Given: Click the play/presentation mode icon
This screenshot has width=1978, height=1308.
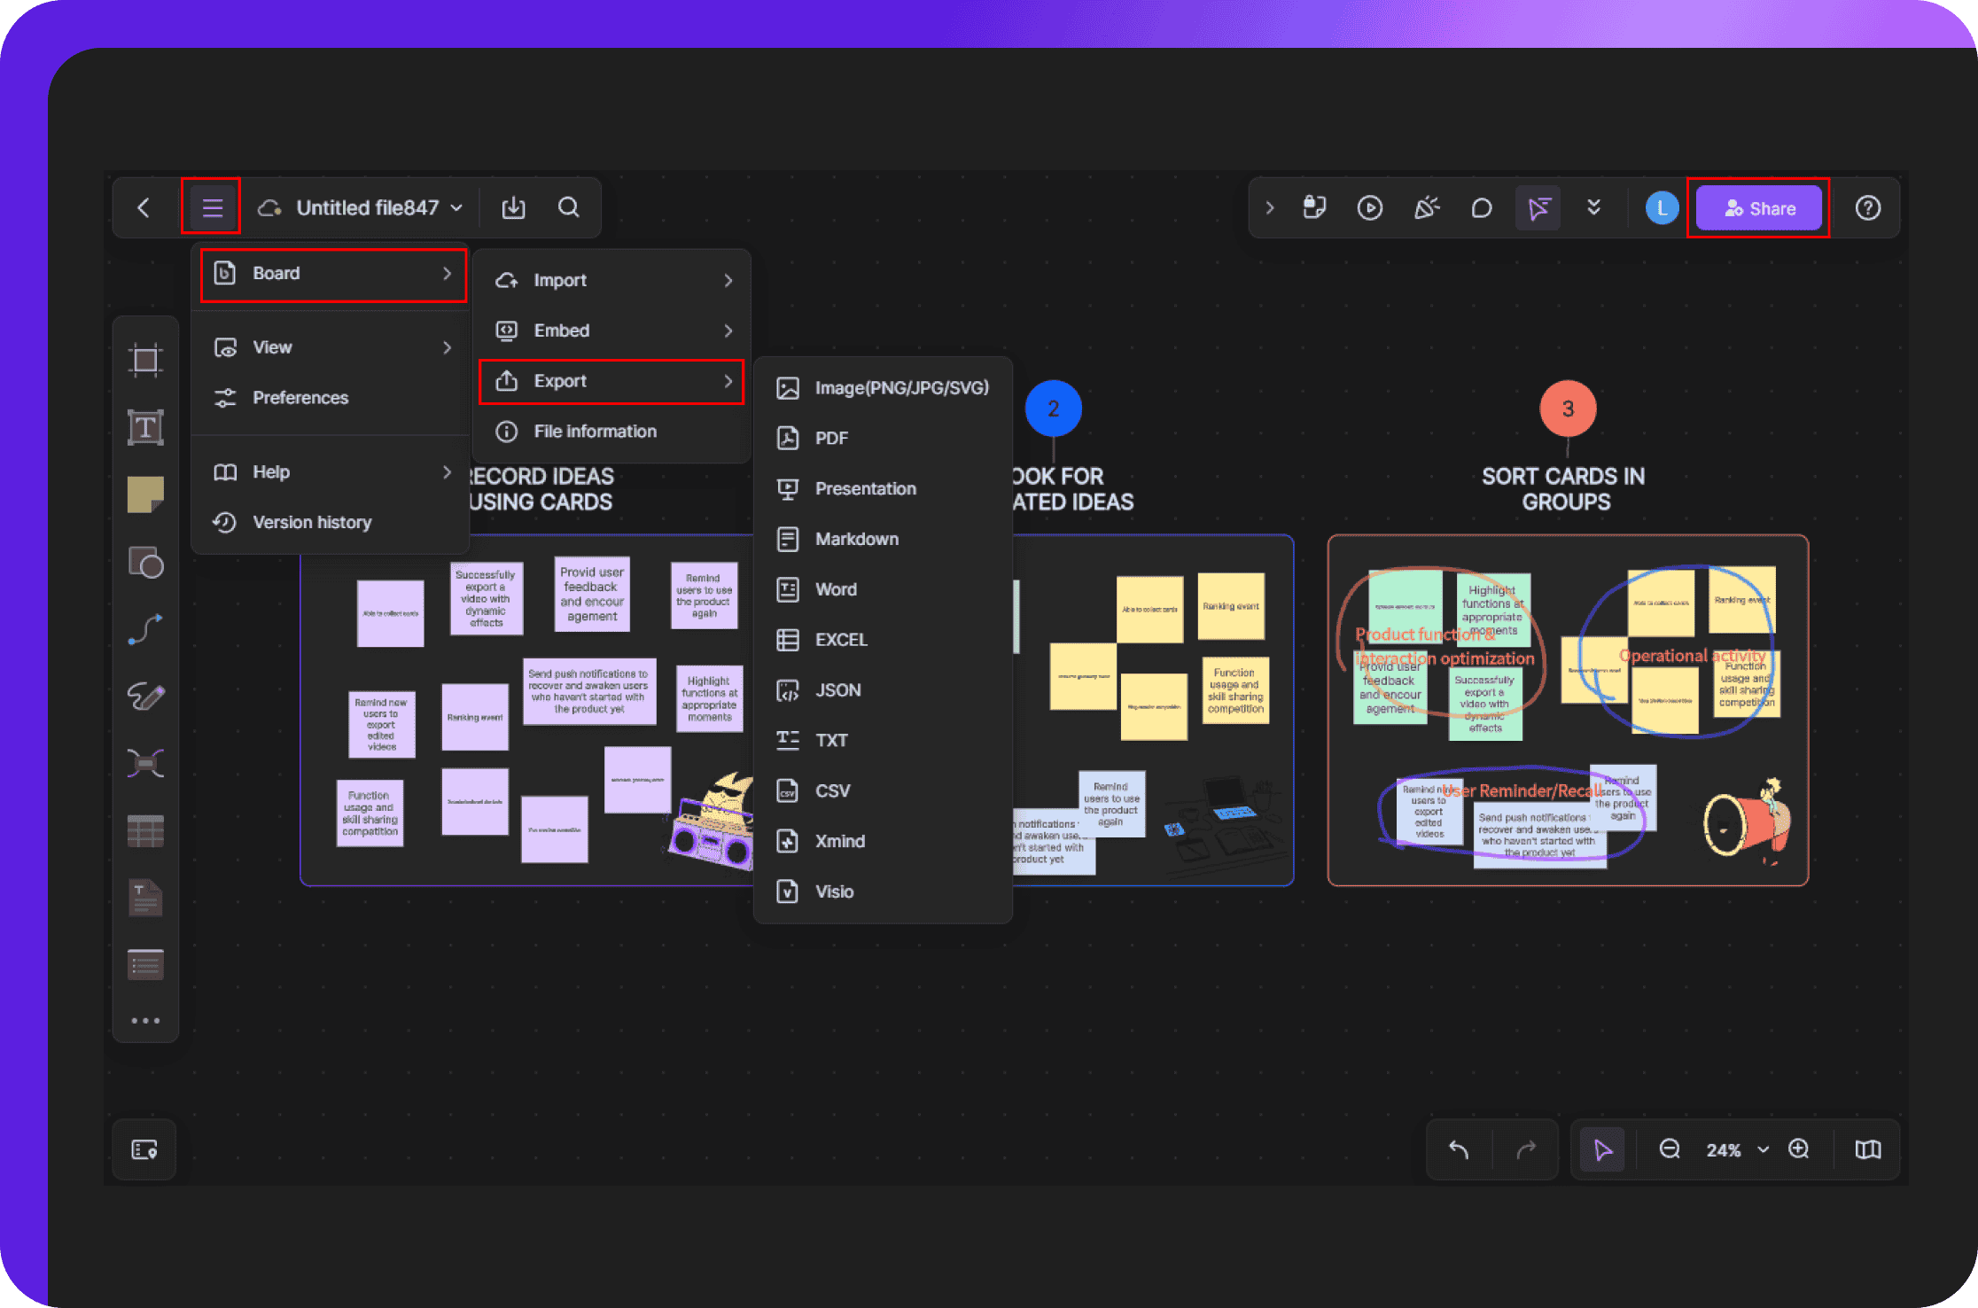Looking at the screenshot, I should click(x=1367, y=207).
